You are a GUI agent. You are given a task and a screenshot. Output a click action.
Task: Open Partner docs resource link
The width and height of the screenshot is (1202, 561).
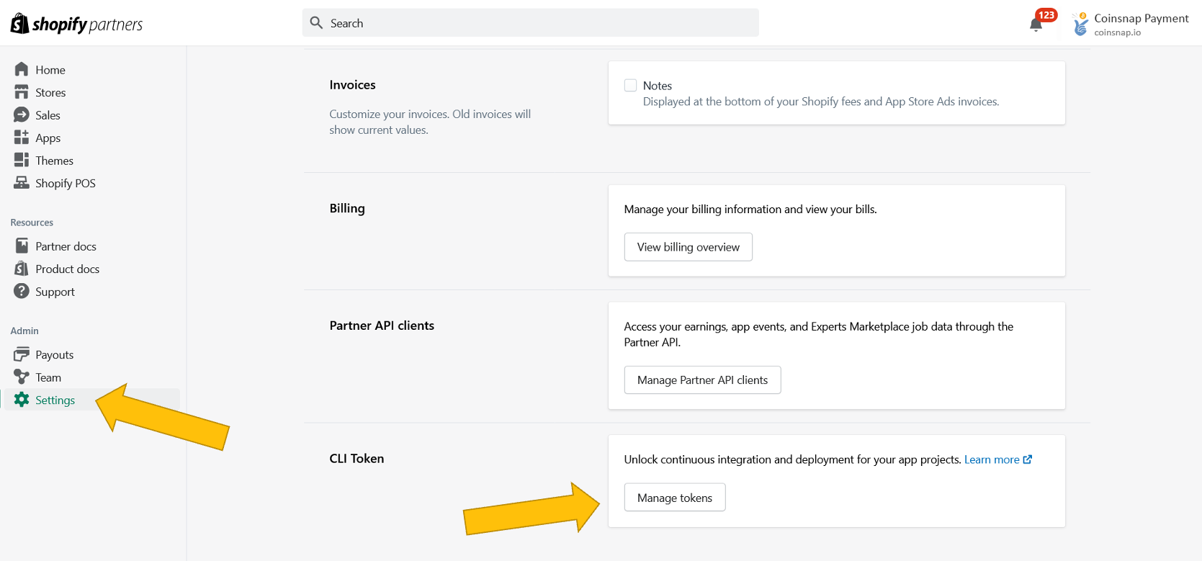[66, 246]
